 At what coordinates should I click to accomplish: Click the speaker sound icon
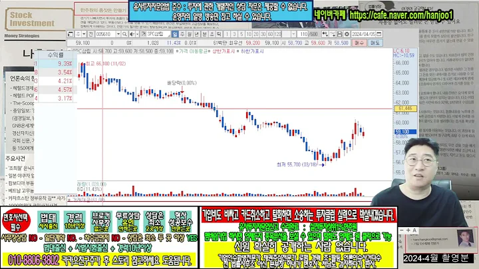pos(132,34)
